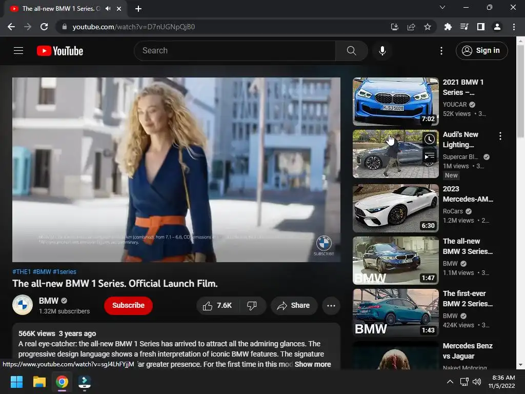Open YouTube settings three-dot menu
The image size is (525, 394).
click(x=441, y=51)
